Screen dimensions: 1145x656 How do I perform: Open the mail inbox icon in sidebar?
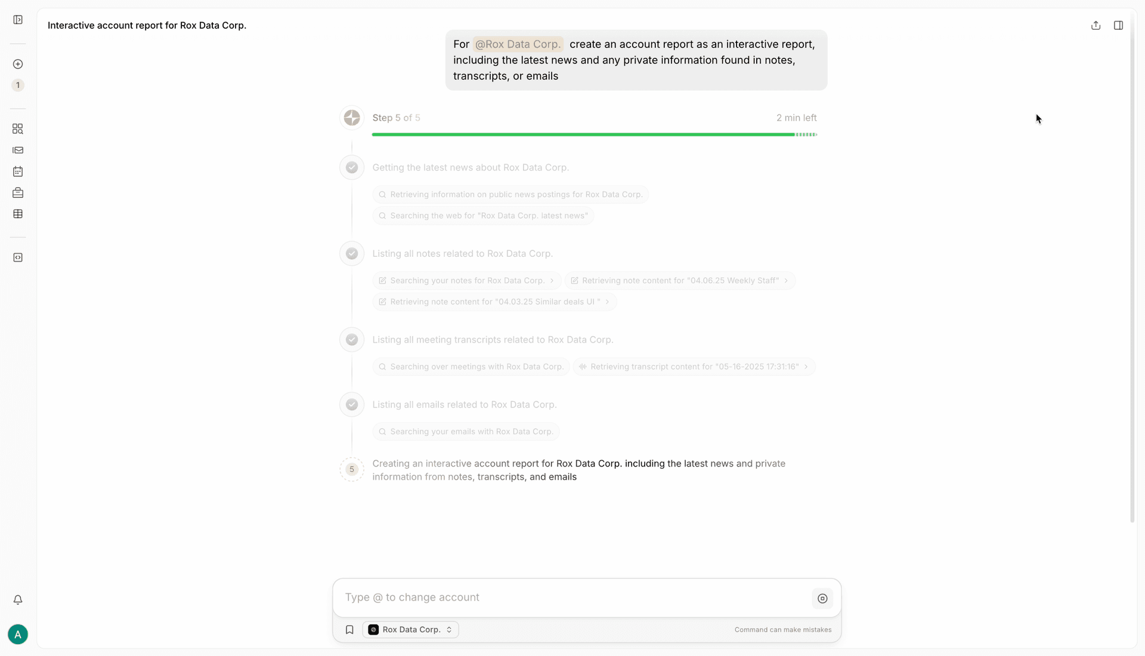pyautogui.click(x=18, y=150)
